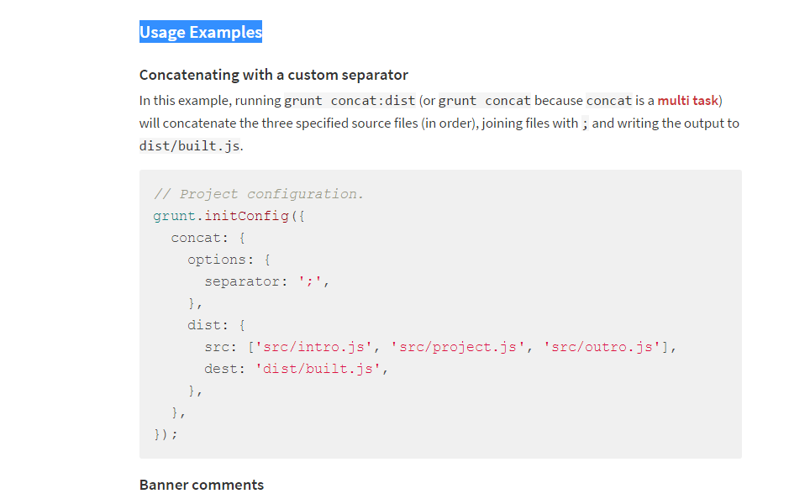Click the 'src/intro.js' string in the code

tap(315, 347)
